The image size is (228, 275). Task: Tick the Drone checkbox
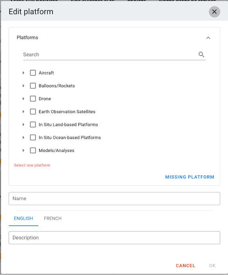click(33, 99)
